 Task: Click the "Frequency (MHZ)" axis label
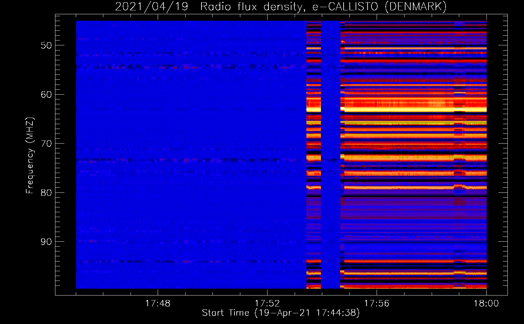point(29,156)
